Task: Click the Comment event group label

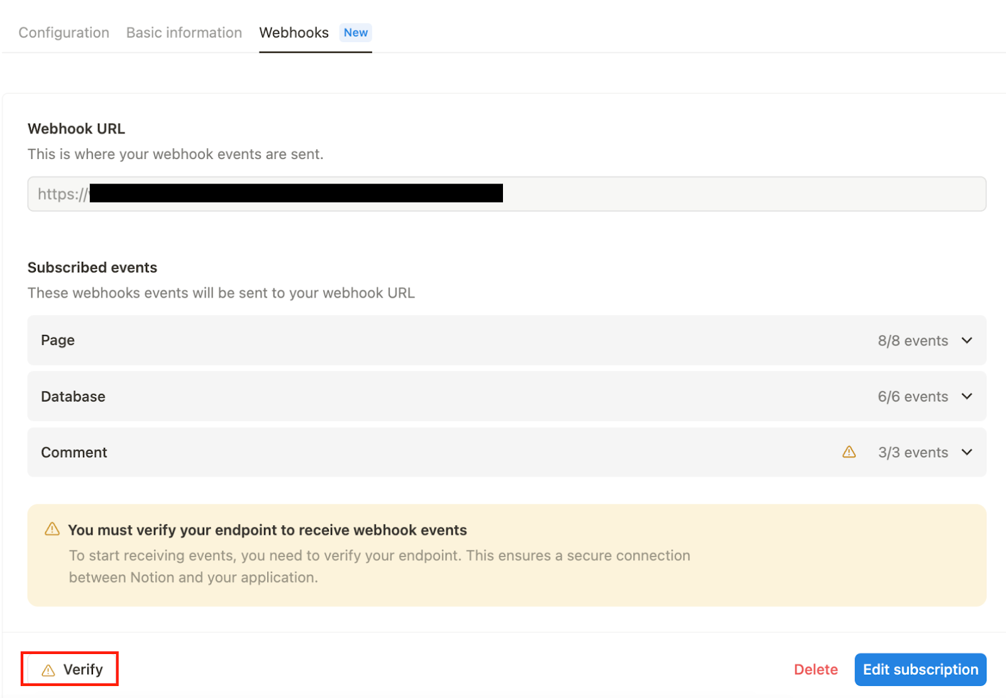Action: click(74, 452)
